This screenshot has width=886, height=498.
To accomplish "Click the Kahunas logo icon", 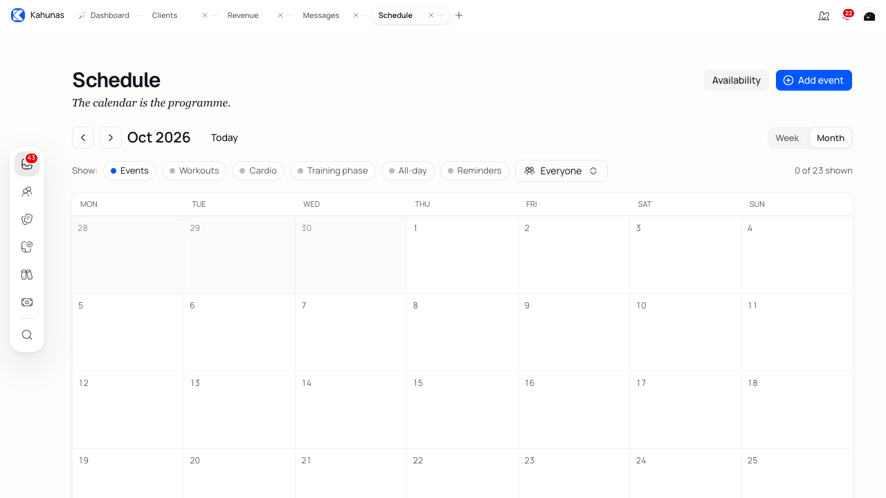I will (x=18, y=15).
